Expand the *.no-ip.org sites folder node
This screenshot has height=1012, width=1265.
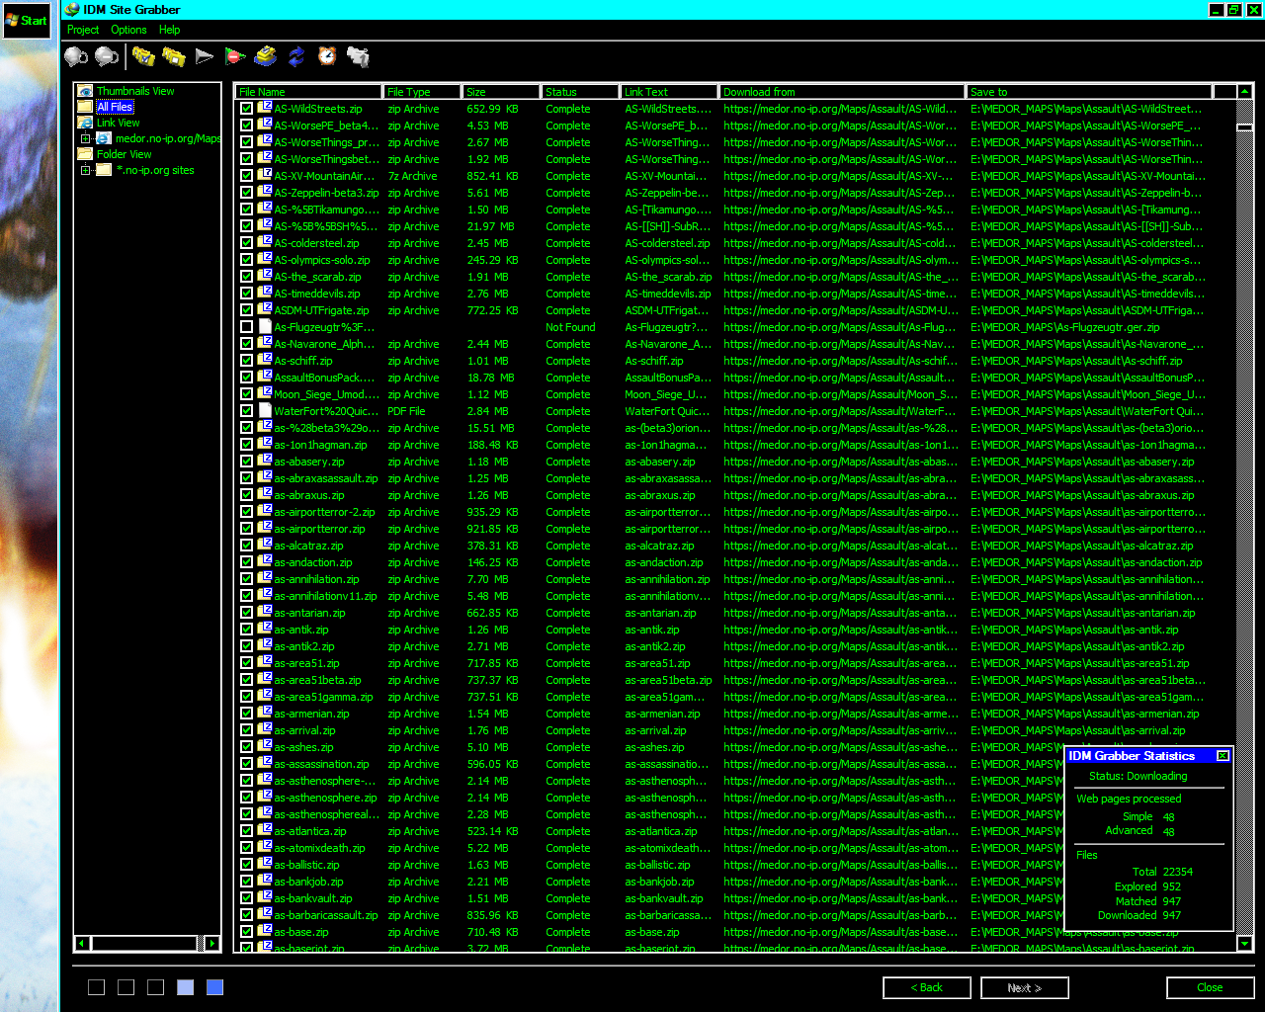click(x=86, y=170)
